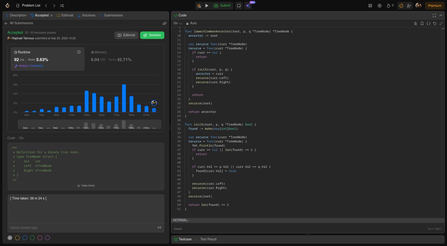This screenshot has height=246, width=447.
Task: Run the code with play button
Action: [207, 6]
